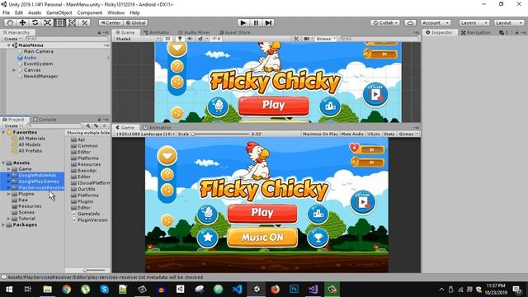
Task: Advance one frame with the step button
Action: click(268, 22)
